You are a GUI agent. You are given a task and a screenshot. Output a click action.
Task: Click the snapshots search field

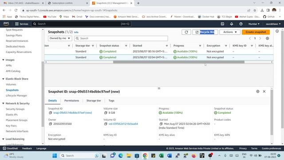121,38
